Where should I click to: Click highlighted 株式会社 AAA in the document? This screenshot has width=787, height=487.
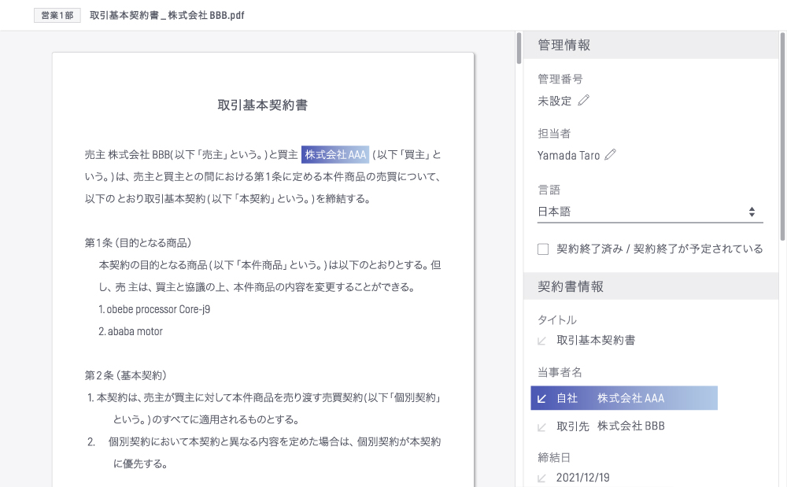coord(335,154)
